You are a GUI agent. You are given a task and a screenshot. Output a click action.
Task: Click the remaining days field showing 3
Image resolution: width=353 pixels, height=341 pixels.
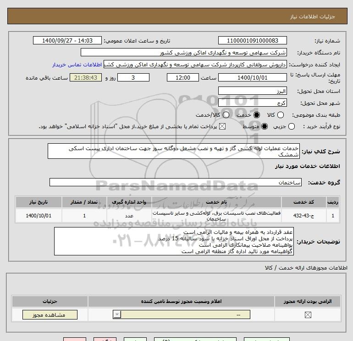pyautogui.click(x=133, y=77)
